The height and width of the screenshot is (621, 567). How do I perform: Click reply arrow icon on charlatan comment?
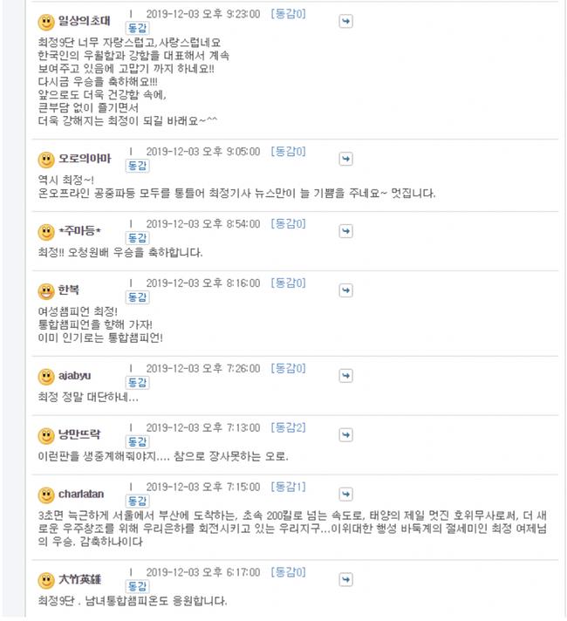point(345,495)
